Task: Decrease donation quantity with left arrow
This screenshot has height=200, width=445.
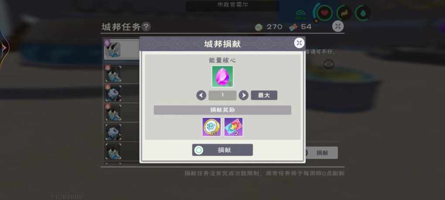Action: point(201,95)
